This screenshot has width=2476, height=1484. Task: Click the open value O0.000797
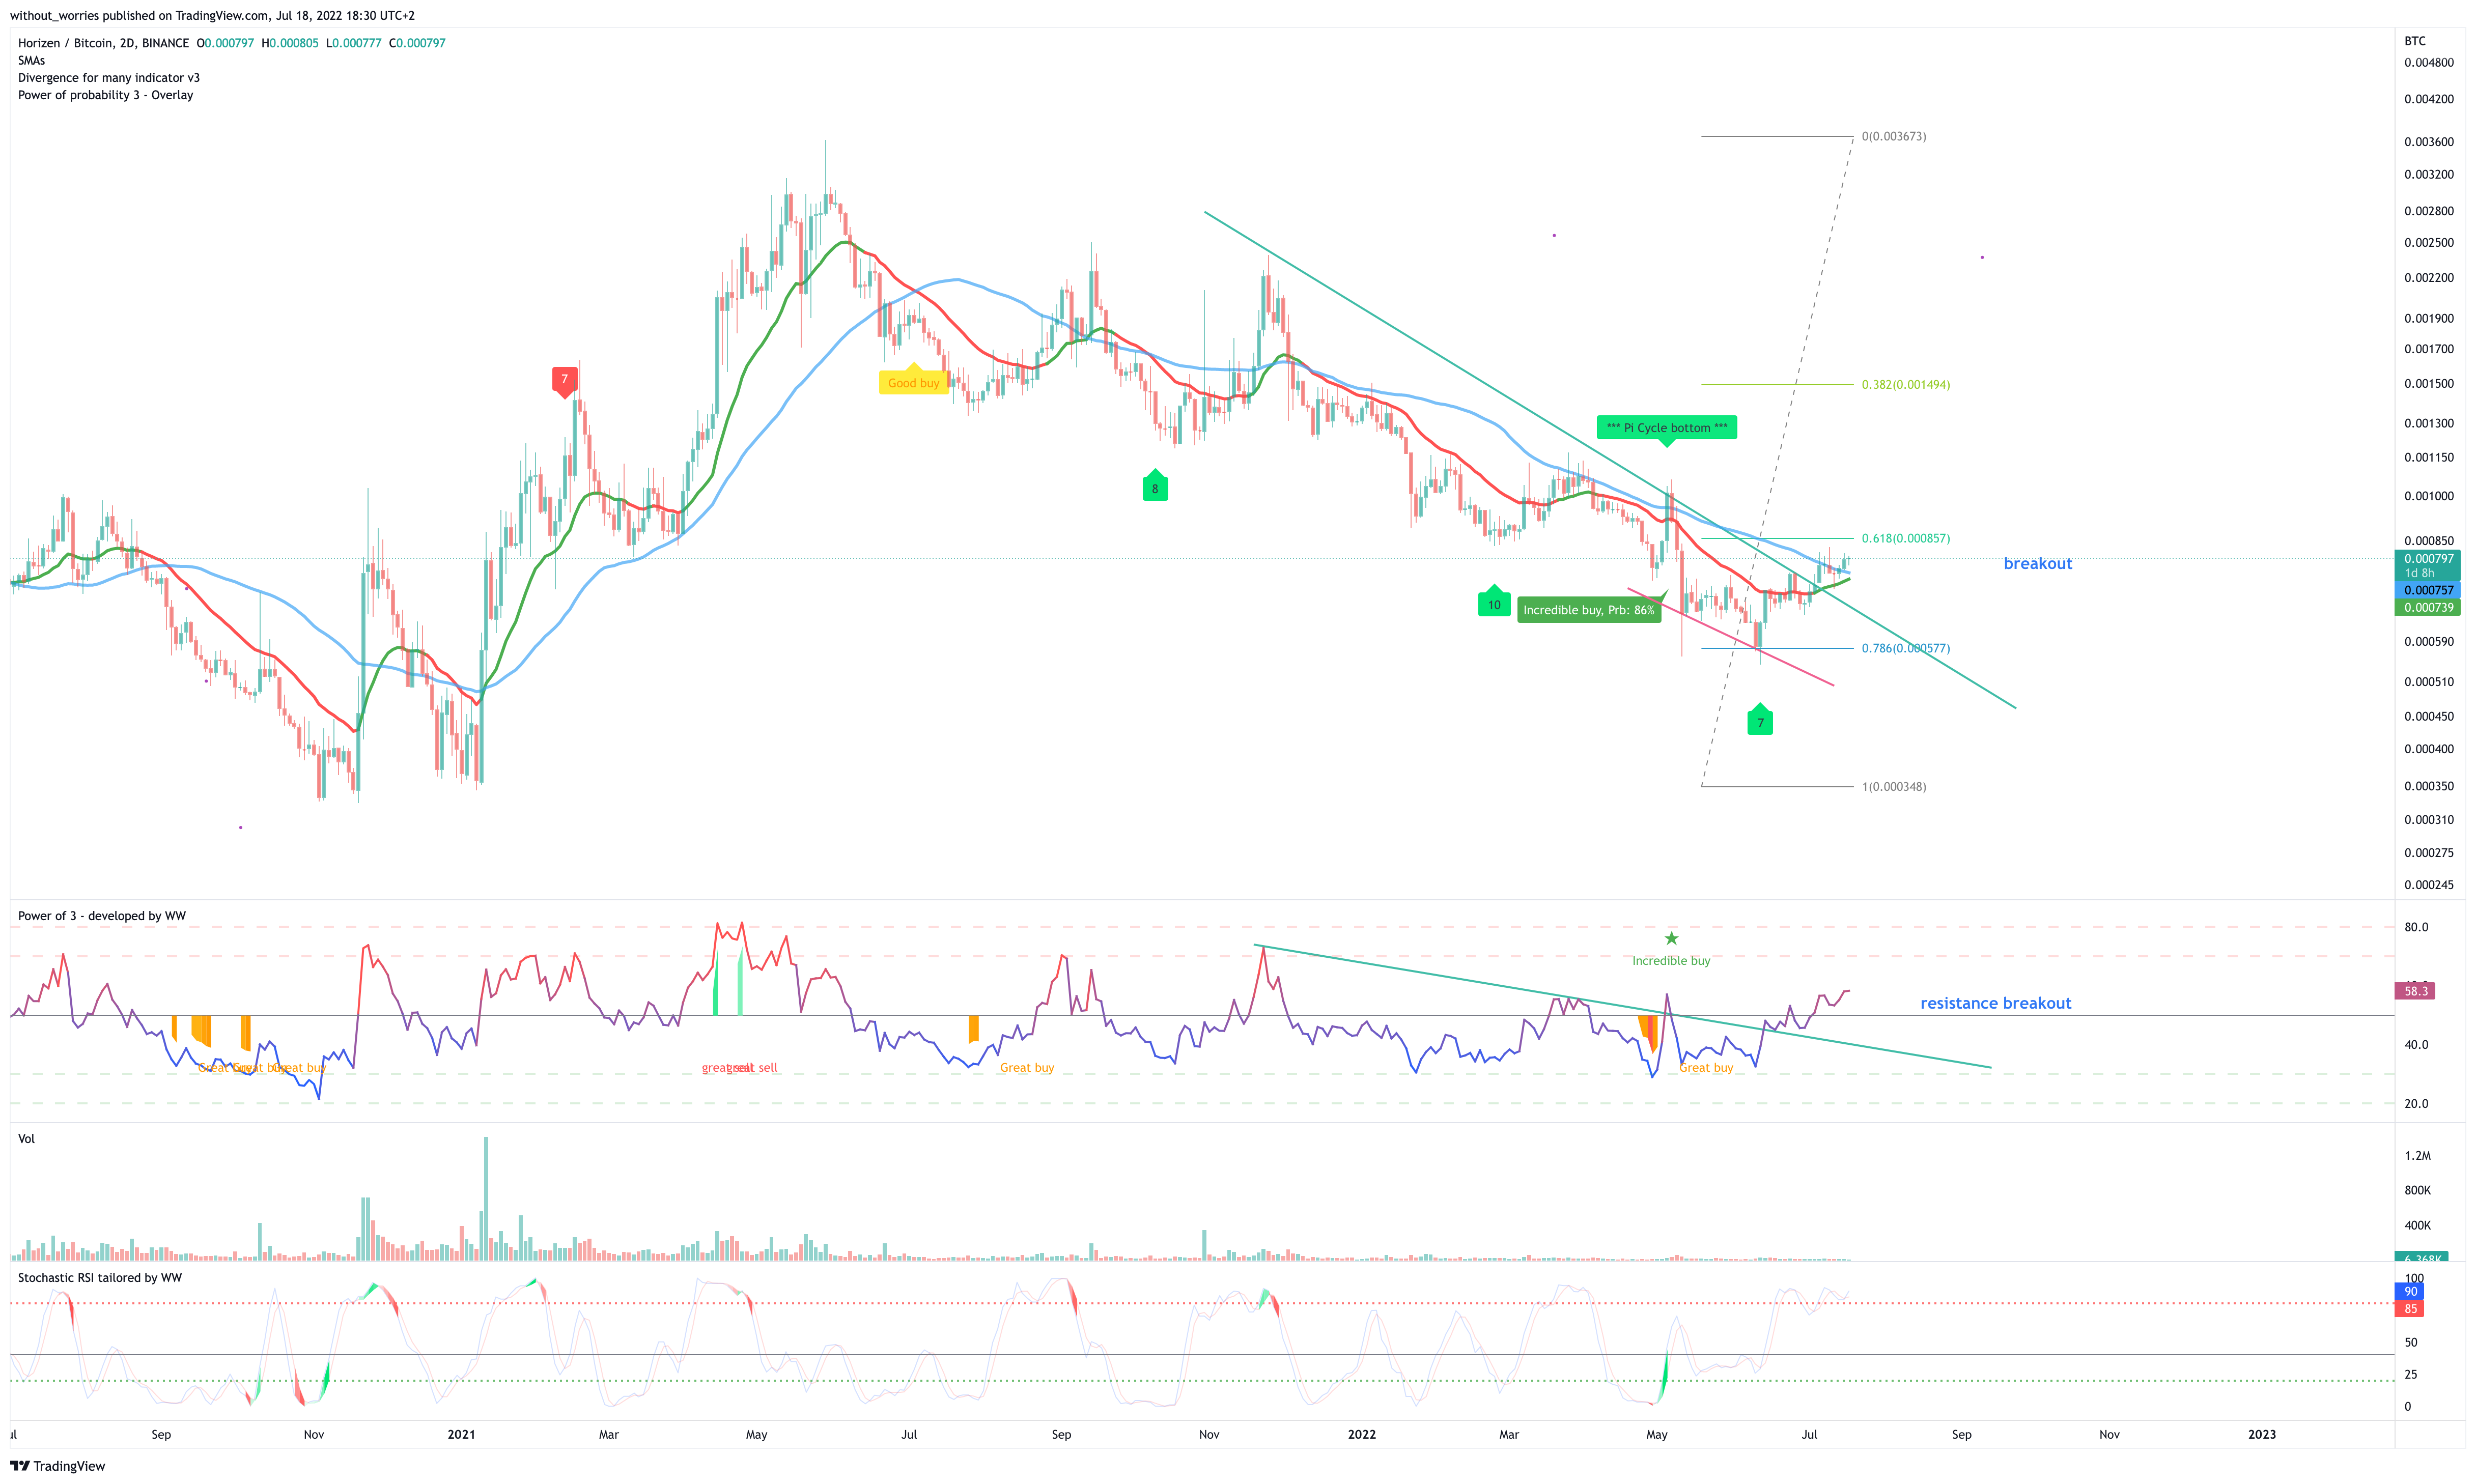pyautogui.click(x=225, y=43)
